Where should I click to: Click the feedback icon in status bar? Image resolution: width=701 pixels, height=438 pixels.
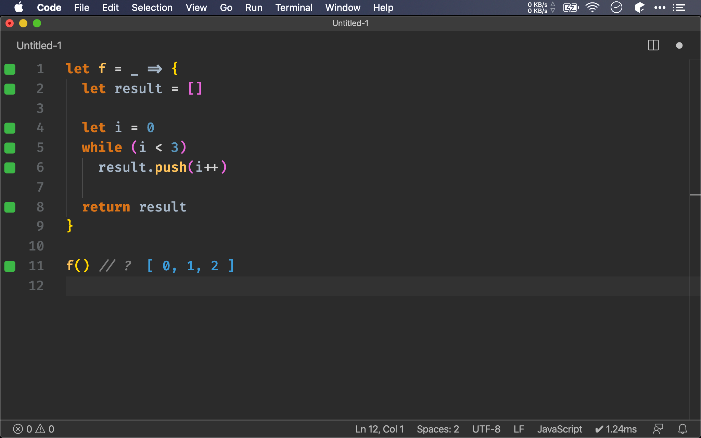pos(658,429)
